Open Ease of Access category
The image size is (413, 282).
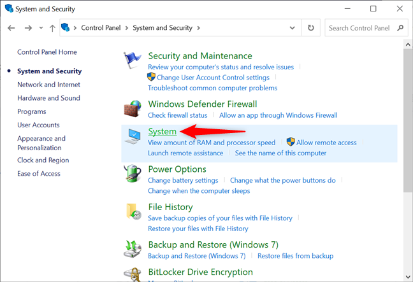pyautogui.click(x=39, y=174)
